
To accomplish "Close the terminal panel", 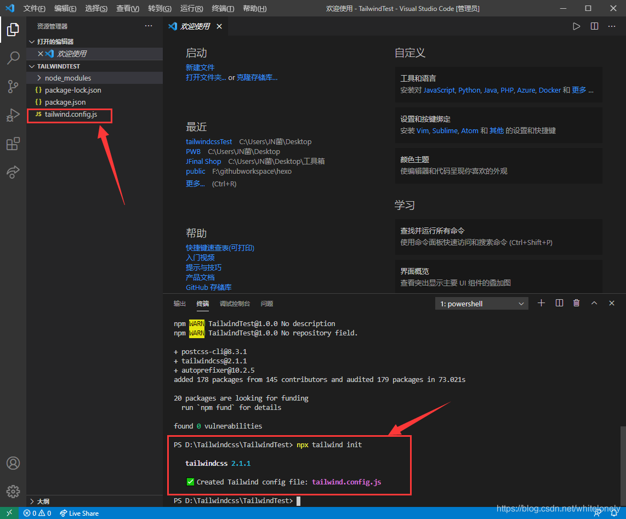I will tap(612, 303).
